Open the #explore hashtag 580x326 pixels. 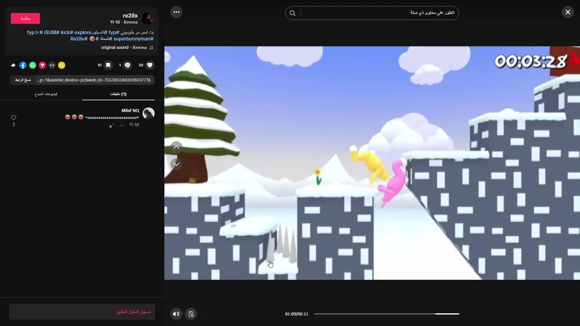point(83,33)
